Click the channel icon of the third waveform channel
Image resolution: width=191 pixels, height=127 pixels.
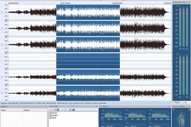tap(2, 44)
